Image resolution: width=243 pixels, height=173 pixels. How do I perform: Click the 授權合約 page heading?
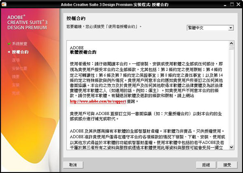76,19
